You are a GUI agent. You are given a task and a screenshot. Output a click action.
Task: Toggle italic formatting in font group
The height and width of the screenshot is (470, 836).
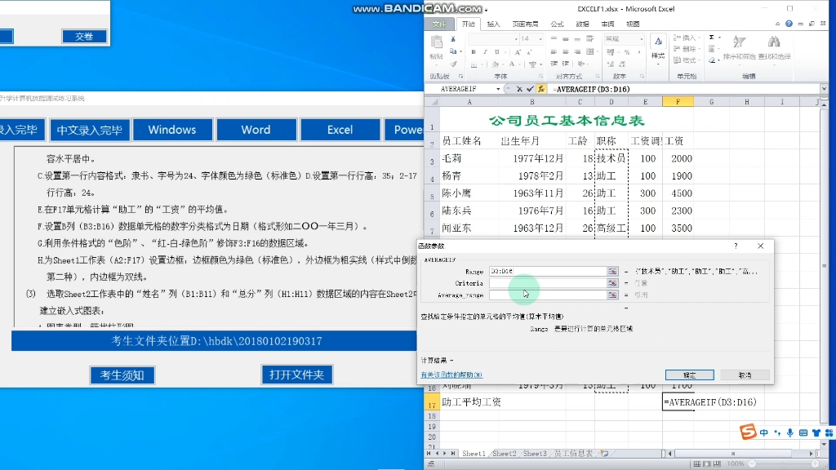485,51
